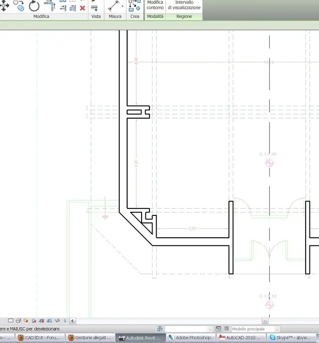Click the grey design options icon
This screenshot has height=343, width=319.
[226, 329]
